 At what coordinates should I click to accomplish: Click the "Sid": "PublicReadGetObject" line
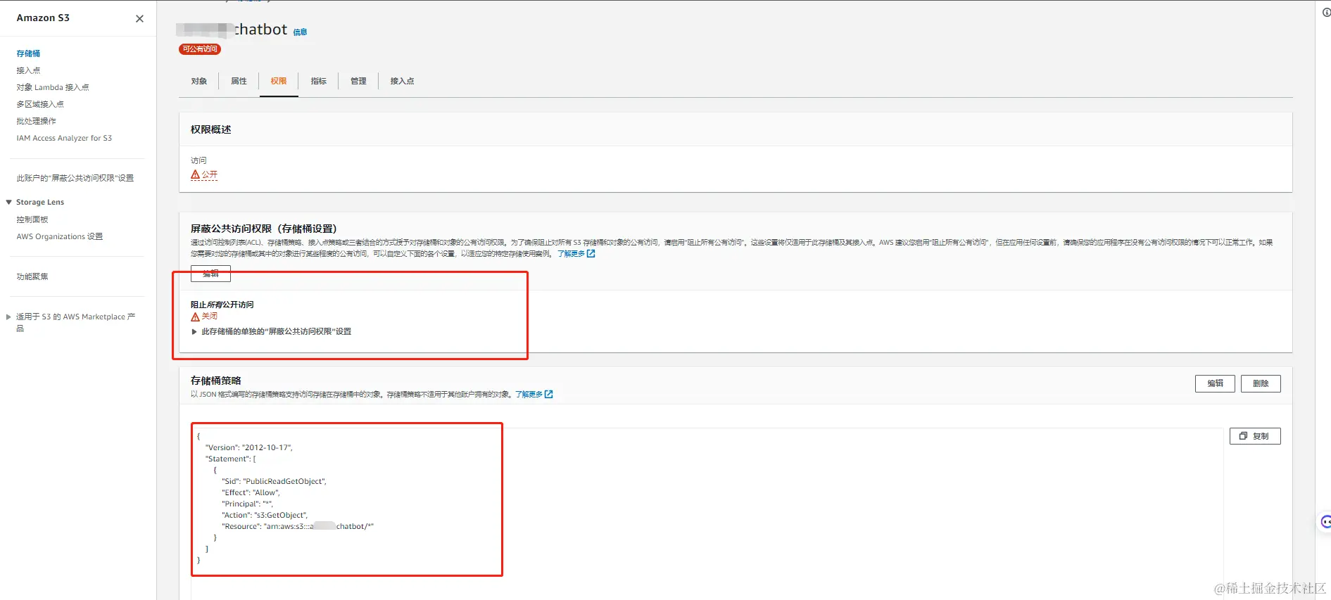274,481
